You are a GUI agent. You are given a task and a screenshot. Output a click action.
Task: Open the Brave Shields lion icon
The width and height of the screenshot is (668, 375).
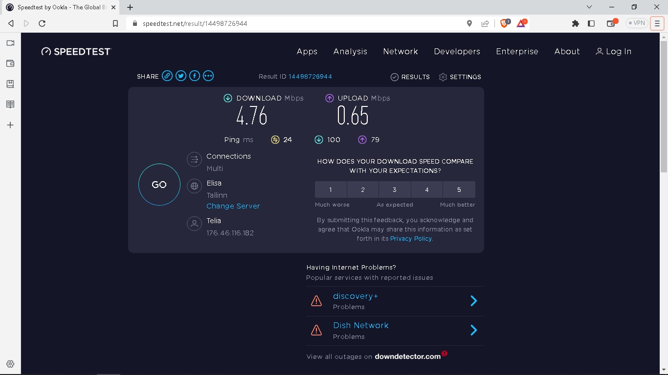pyautogui.click(x=504, y=23)
